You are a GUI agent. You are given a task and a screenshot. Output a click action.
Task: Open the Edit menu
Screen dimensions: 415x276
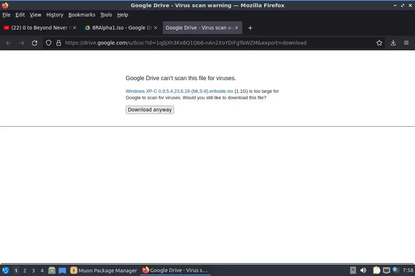[20, 15]
